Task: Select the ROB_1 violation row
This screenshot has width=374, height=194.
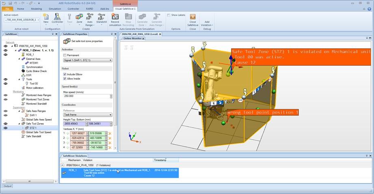Action: tap(120, 173)
